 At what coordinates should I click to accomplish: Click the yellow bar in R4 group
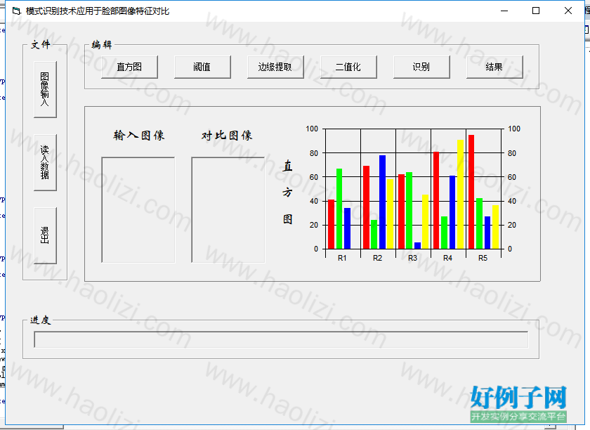tap(460, 195)
